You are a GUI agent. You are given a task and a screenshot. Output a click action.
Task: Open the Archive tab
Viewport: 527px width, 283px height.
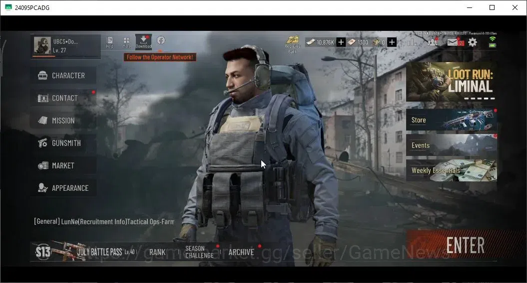(241, 252)
